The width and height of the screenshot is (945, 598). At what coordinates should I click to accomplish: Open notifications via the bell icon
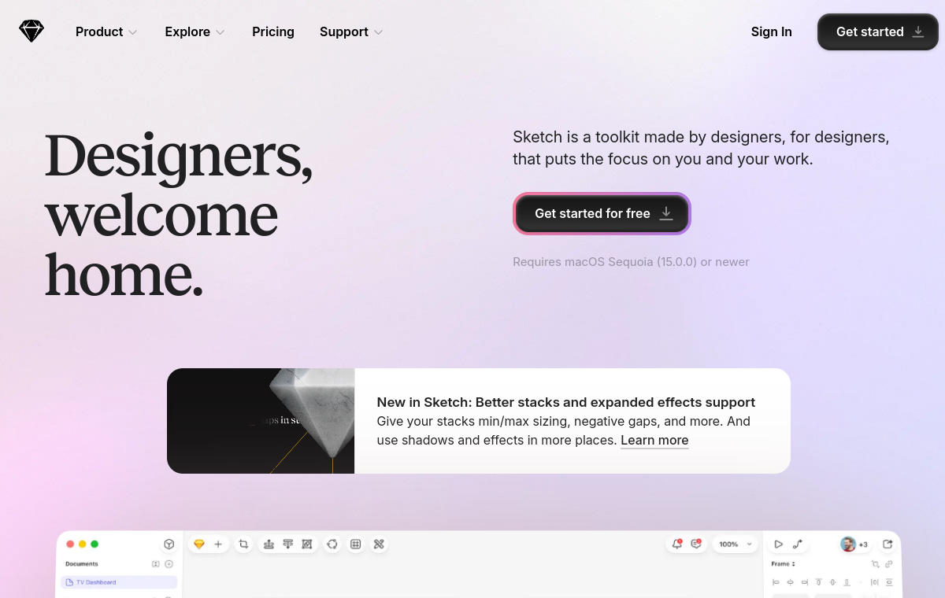677,544
